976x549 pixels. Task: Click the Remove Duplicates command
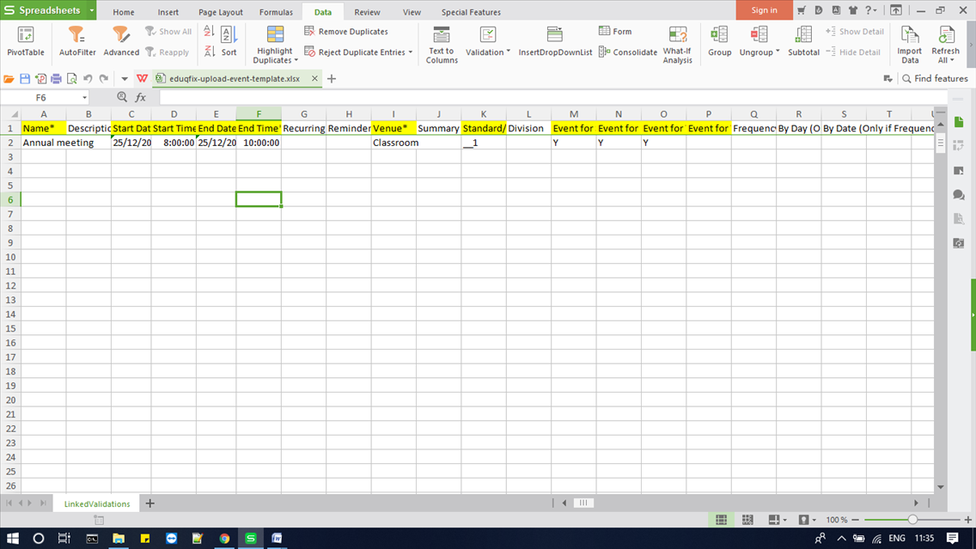(346, 31)
